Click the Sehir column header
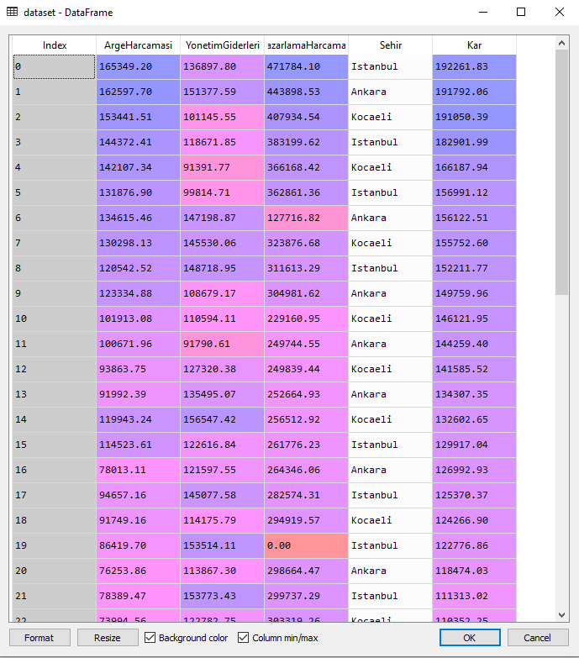Screen dimensions: 579x658 (390, 45)
